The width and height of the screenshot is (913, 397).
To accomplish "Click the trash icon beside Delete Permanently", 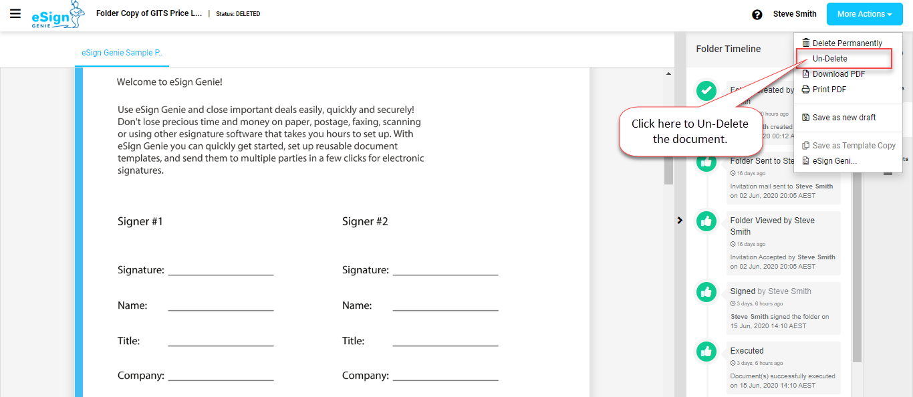I will pos(805,43).
